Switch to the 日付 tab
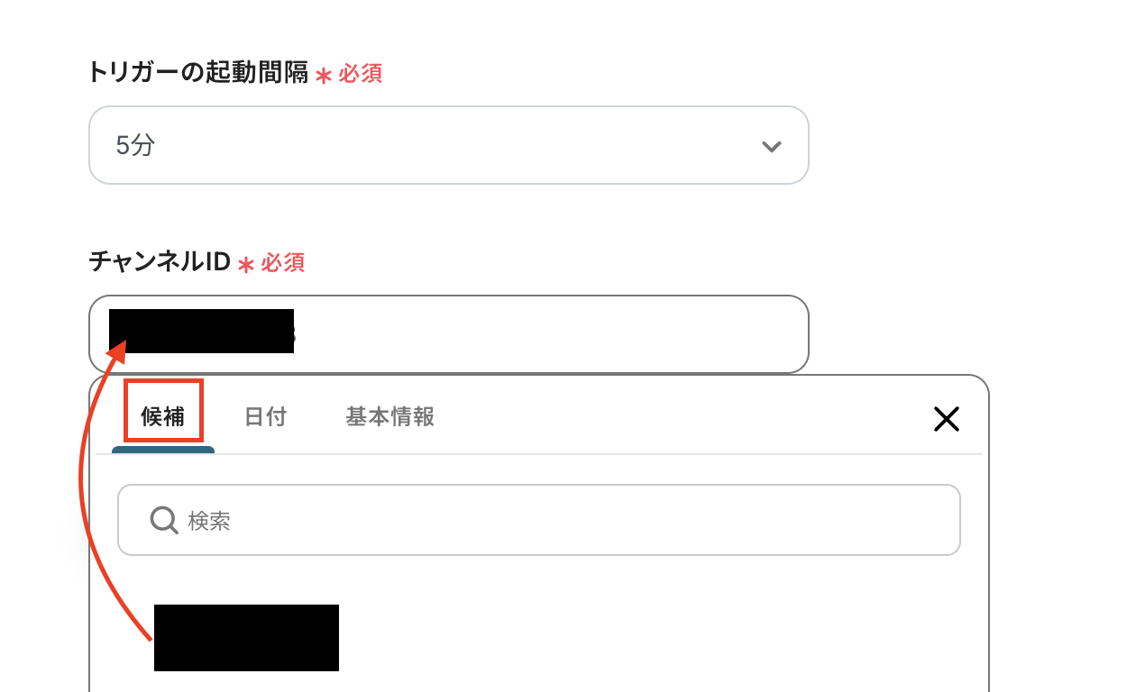The width and height of the screenshot is (1145, 692). point(265,416)
